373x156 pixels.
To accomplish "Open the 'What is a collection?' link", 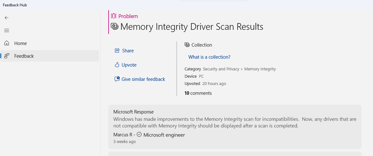I will [x=209, y=57].
